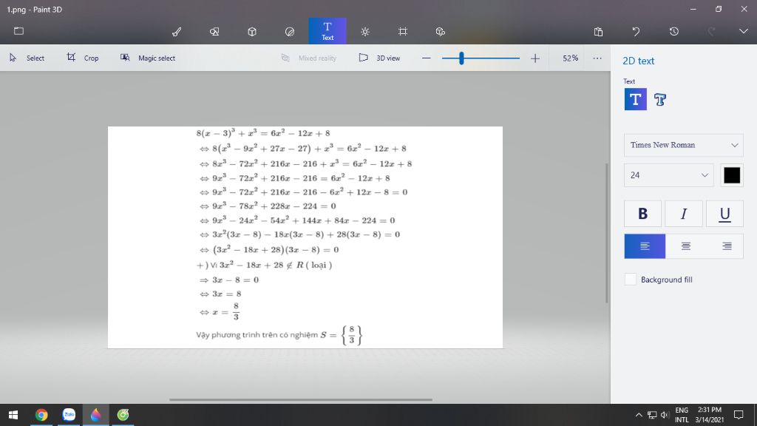Switch to 3D text mode

pyautogui.click(x=660, y=100)
